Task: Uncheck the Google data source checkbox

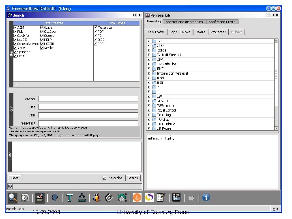Action: pos(42,36)
